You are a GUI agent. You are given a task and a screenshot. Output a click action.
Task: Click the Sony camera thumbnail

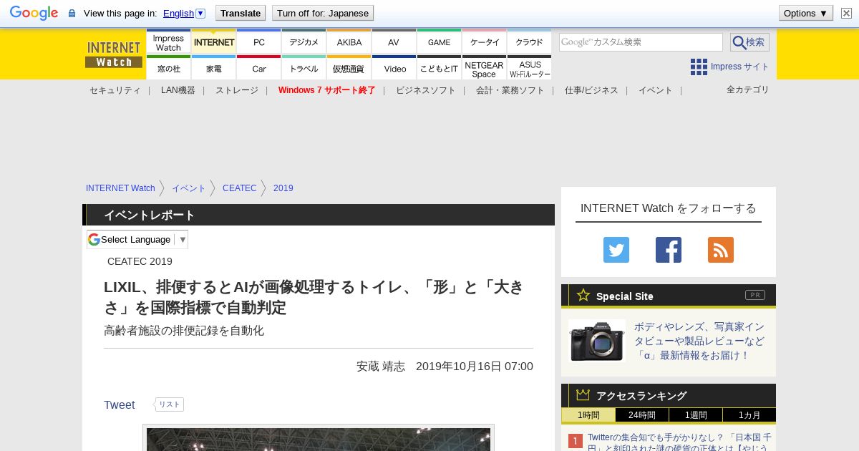(x=597, y=341)
